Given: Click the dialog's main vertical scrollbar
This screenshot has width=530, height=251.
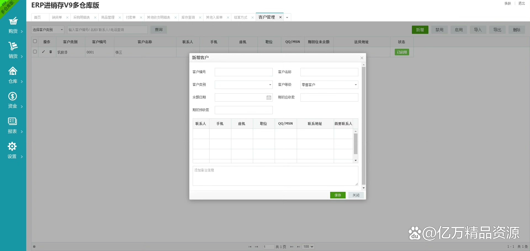Looking at the screenshot, I should coord(364,126).
